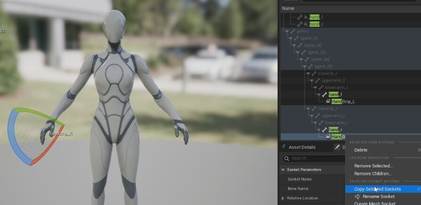Click the Rename Socket icon in menu
The image size is (421, 205).
pyautogui.click(x=357, y=197)
